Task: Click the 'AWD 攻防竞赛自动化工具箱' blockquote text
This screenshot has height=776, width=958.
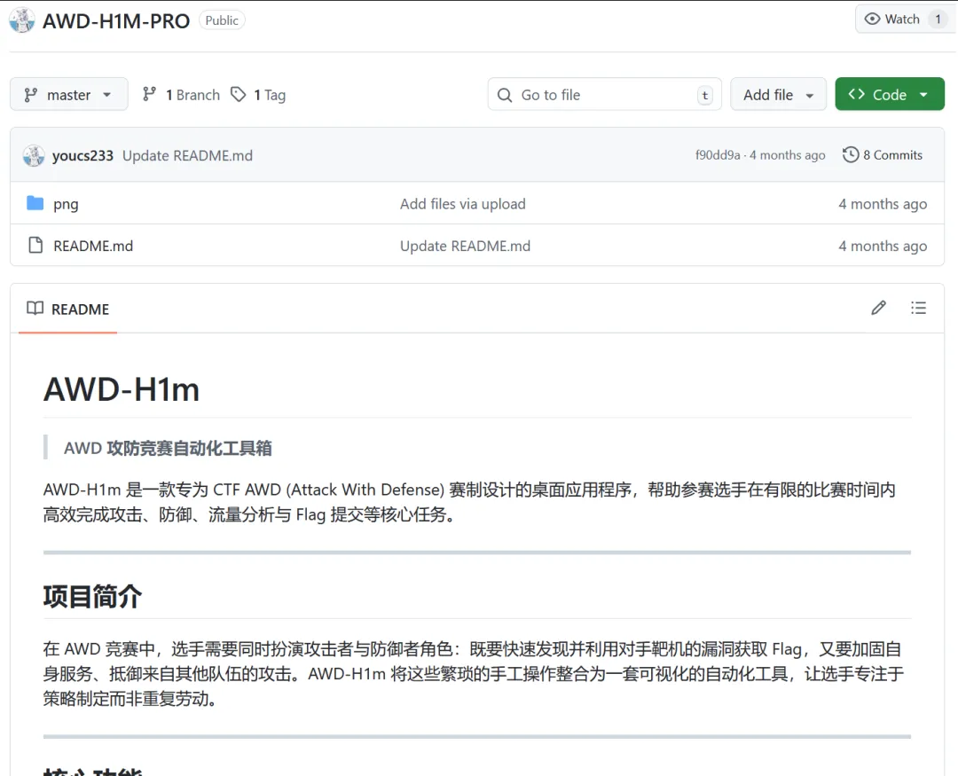Action: [168, 448]
